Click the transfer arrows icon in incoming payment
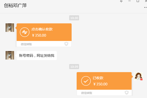 click(x=25, y=32)
